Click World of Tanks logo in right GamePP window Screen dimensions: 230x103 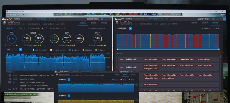[117, 23]
